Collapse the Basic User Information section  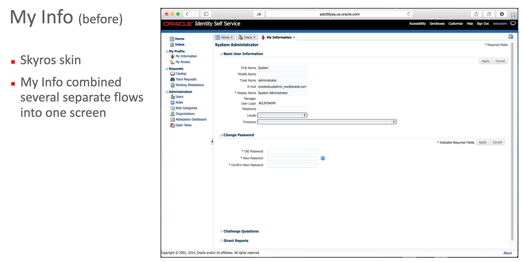[221, 54]
